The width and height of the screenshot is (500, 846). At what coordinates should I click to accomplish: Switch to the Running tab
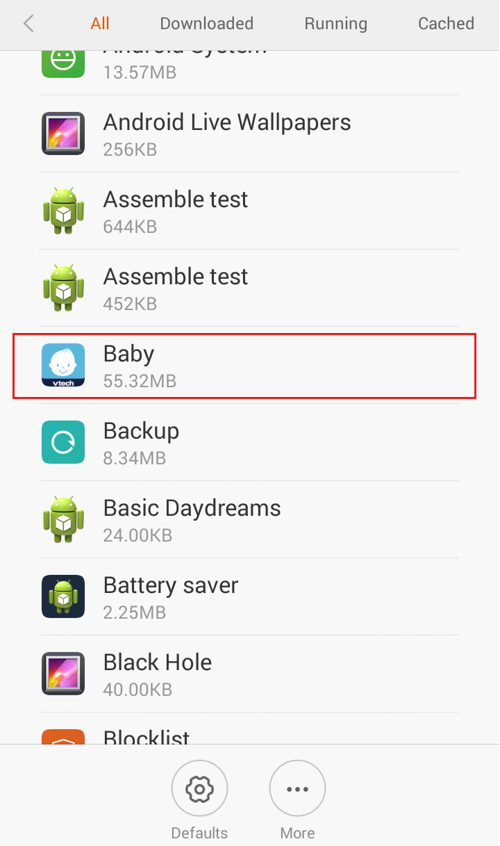(335, 24)
